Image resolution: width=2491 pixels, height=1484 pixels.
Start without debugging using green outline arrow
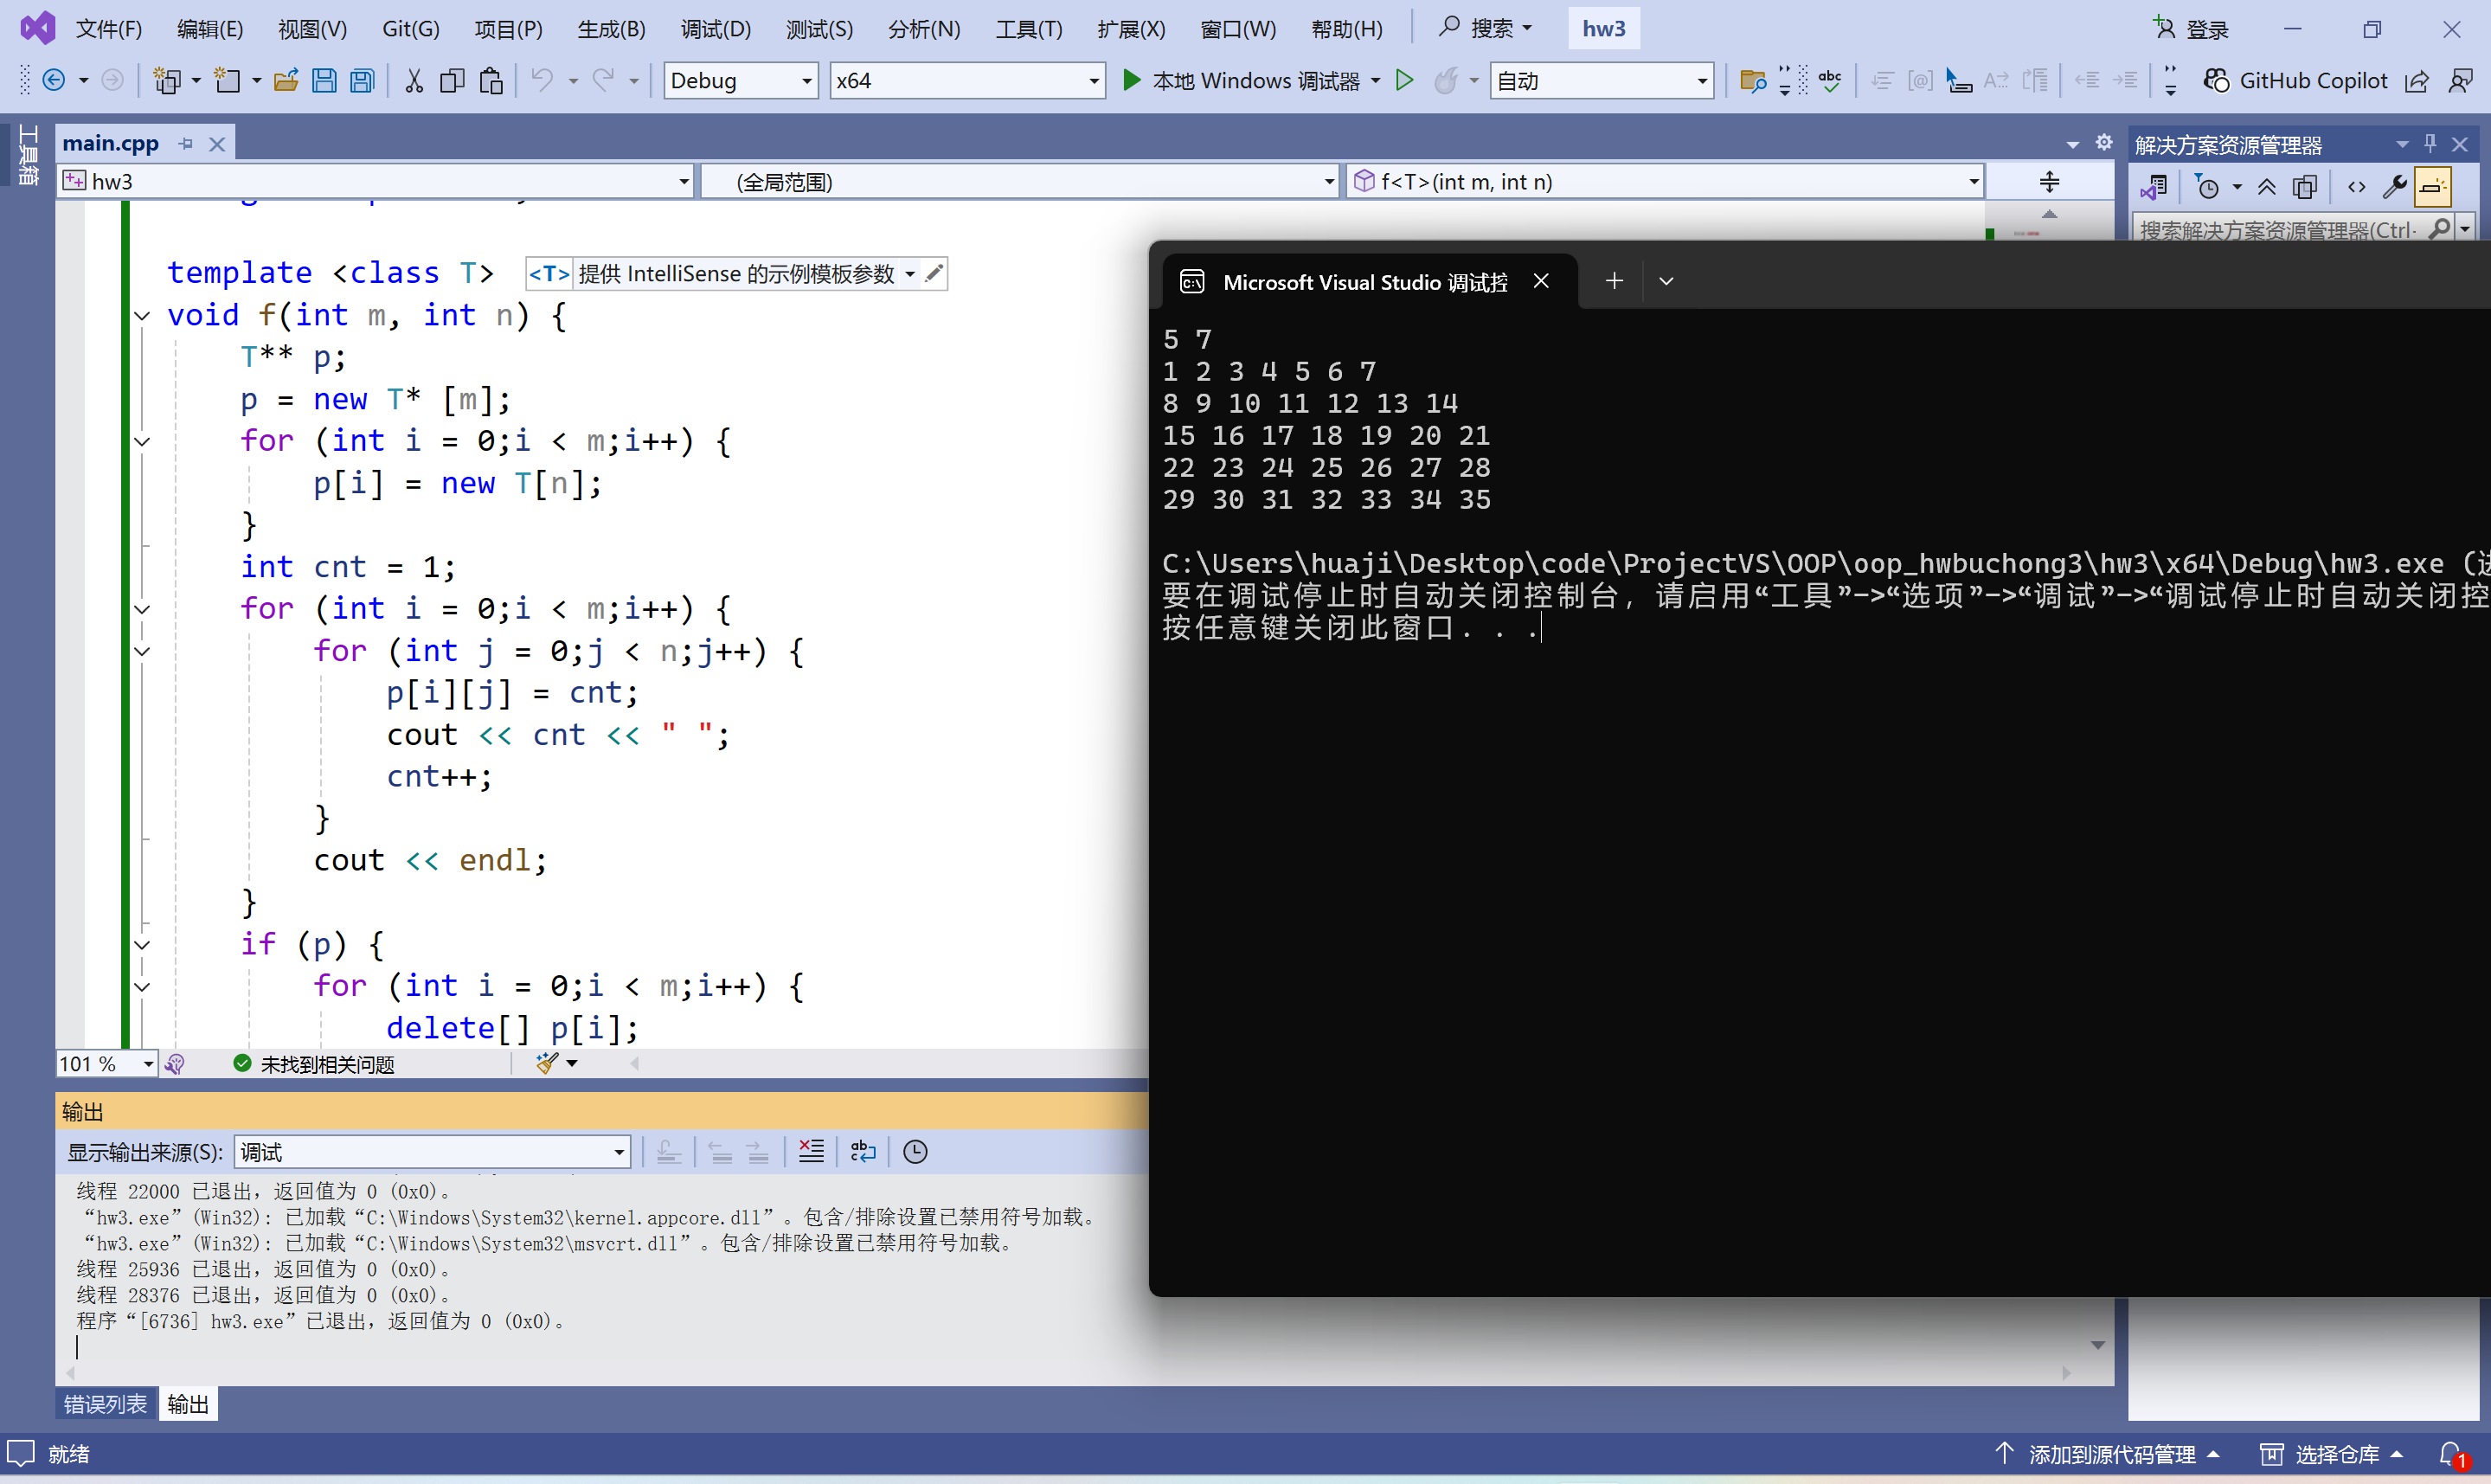pos(1404,81)
